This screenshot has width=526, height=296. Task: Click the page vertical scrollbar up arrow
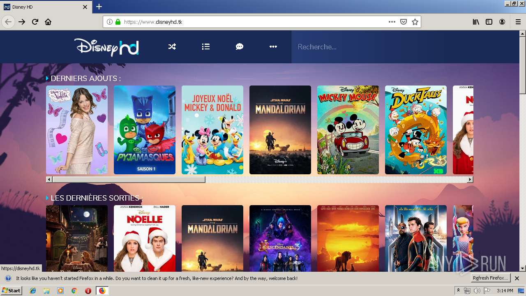pos(522,34)
